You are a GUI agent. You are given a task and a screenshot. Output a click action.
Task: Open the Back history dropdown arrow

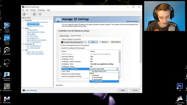[x=31, y=14]
